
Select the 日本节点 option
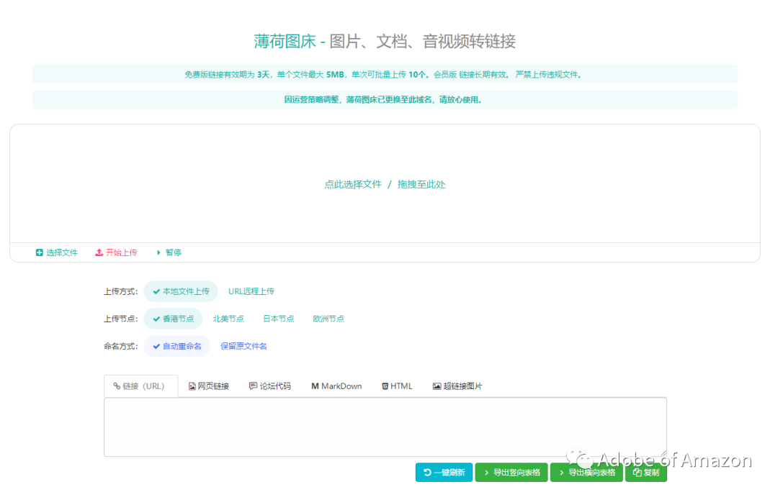(278, 318)
